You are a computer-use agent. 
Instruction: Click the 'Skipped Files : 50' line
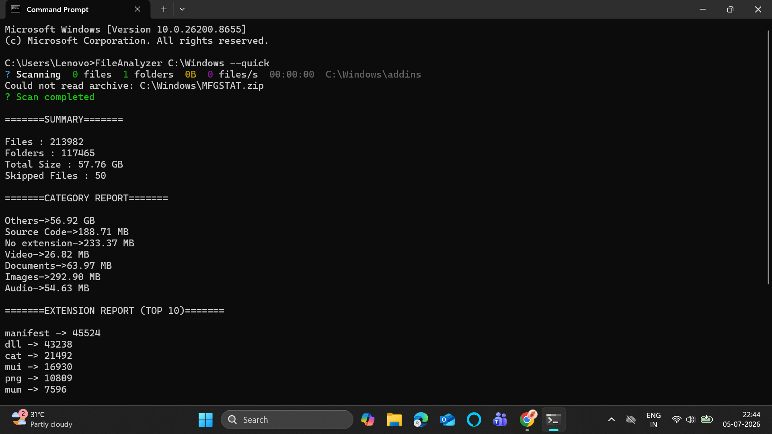[x=55, y=176]
